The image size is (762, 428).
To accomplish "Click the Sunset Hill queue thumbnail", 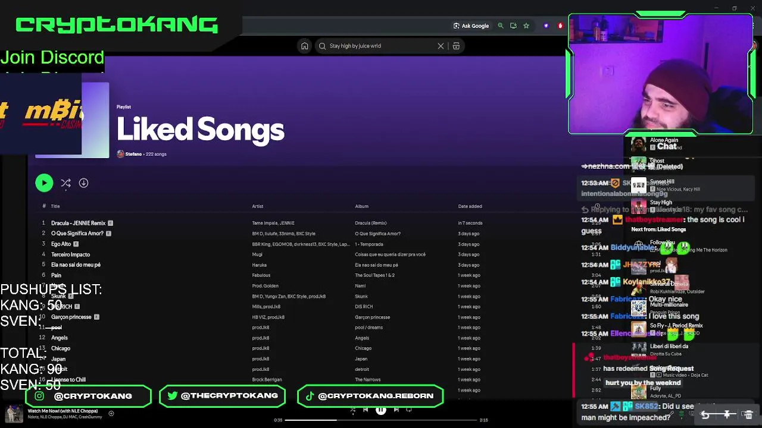I will (639, 185).
